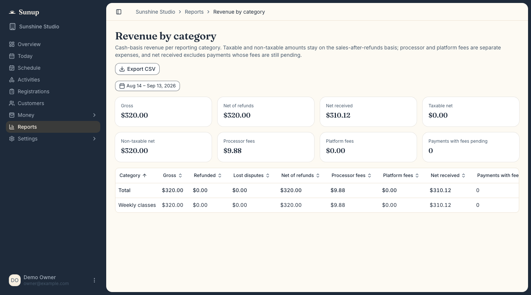This screenshot has width=531, height=295.
Task: Click the Money wallet icon
Action: [x=12, y=115]
